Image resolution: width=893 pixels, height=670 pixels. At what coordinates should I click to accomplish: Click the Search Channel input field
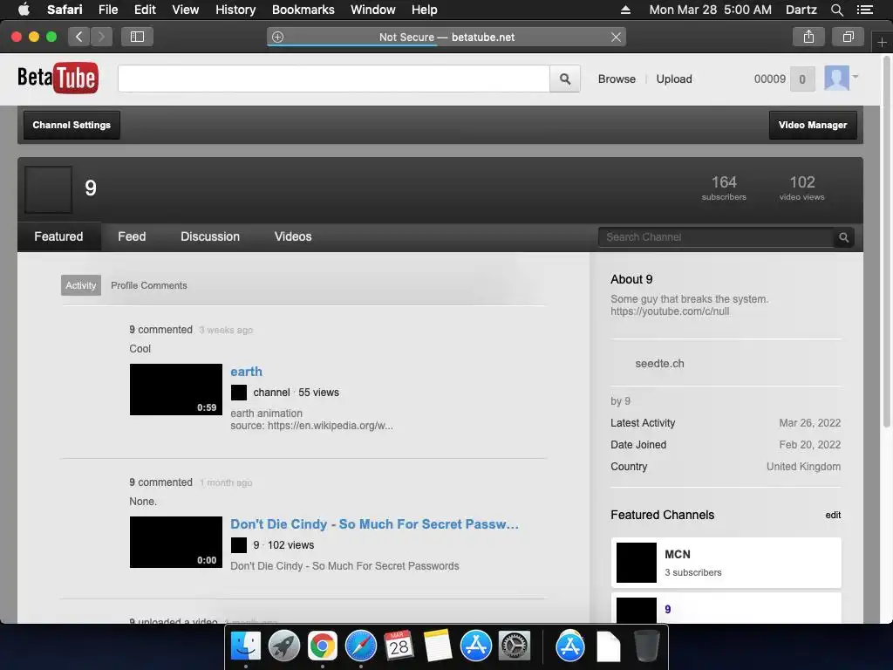coord(717,237)
